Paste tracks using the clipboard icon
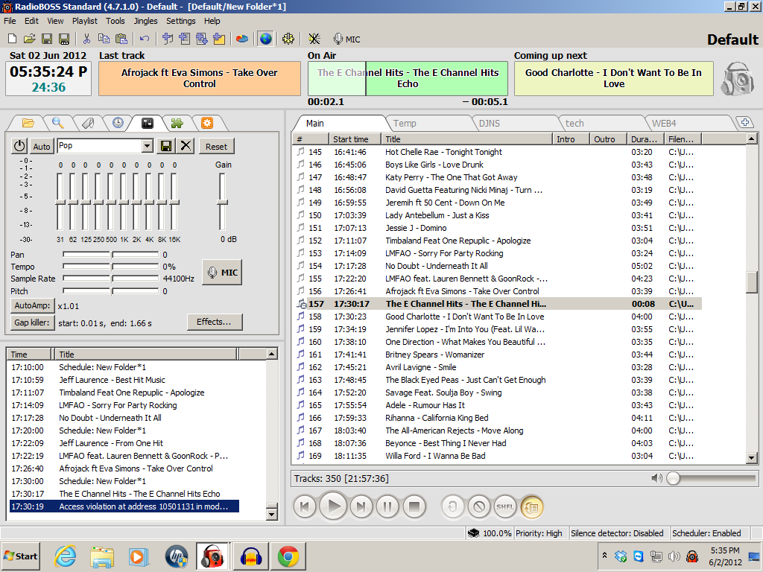 pyautogui.click(x=121, y=39)
